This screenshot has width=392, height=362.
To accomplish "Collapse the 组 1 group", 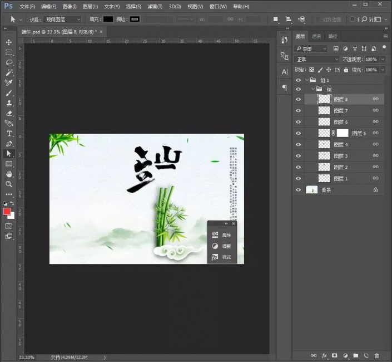I will (x=307, y=80).
